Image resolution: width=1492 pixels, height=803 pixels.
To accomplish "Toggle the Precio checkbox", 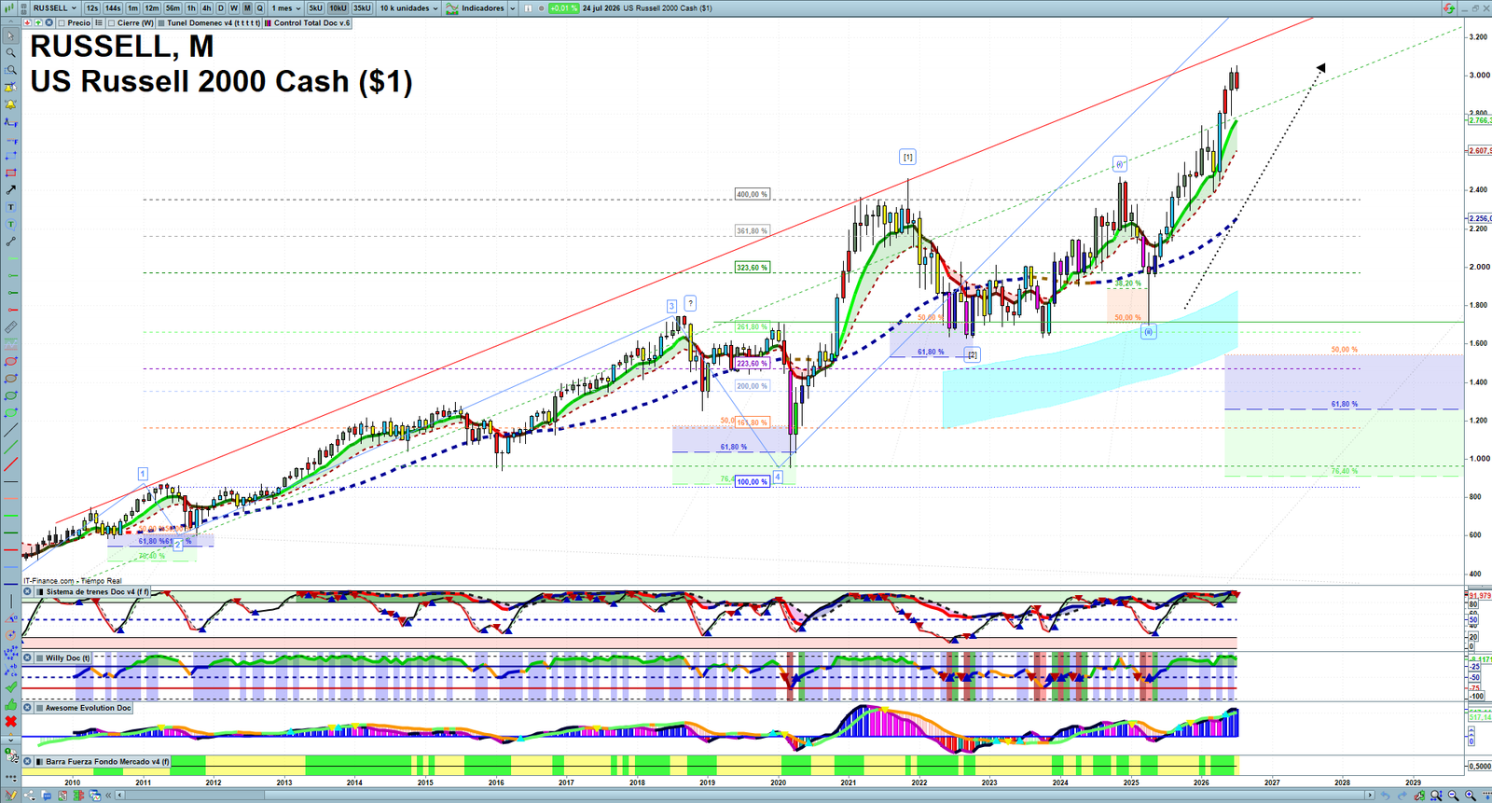I will pyautogui.click(x=62, y=22).
